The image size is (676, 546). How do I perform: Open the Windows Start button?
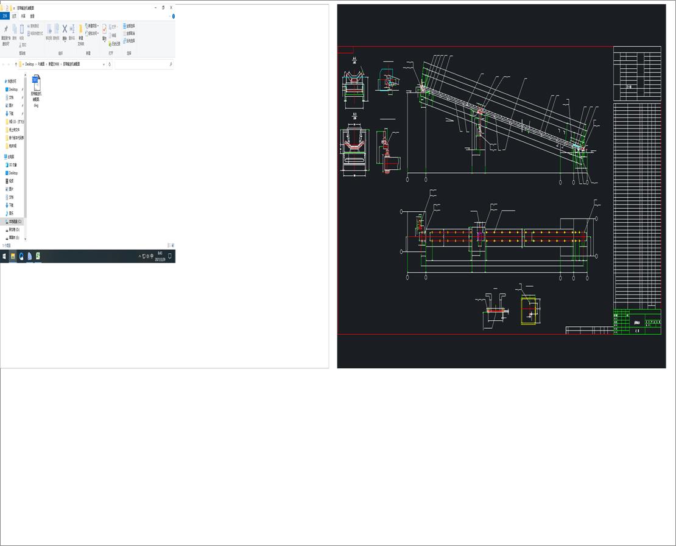click(4, 256)
